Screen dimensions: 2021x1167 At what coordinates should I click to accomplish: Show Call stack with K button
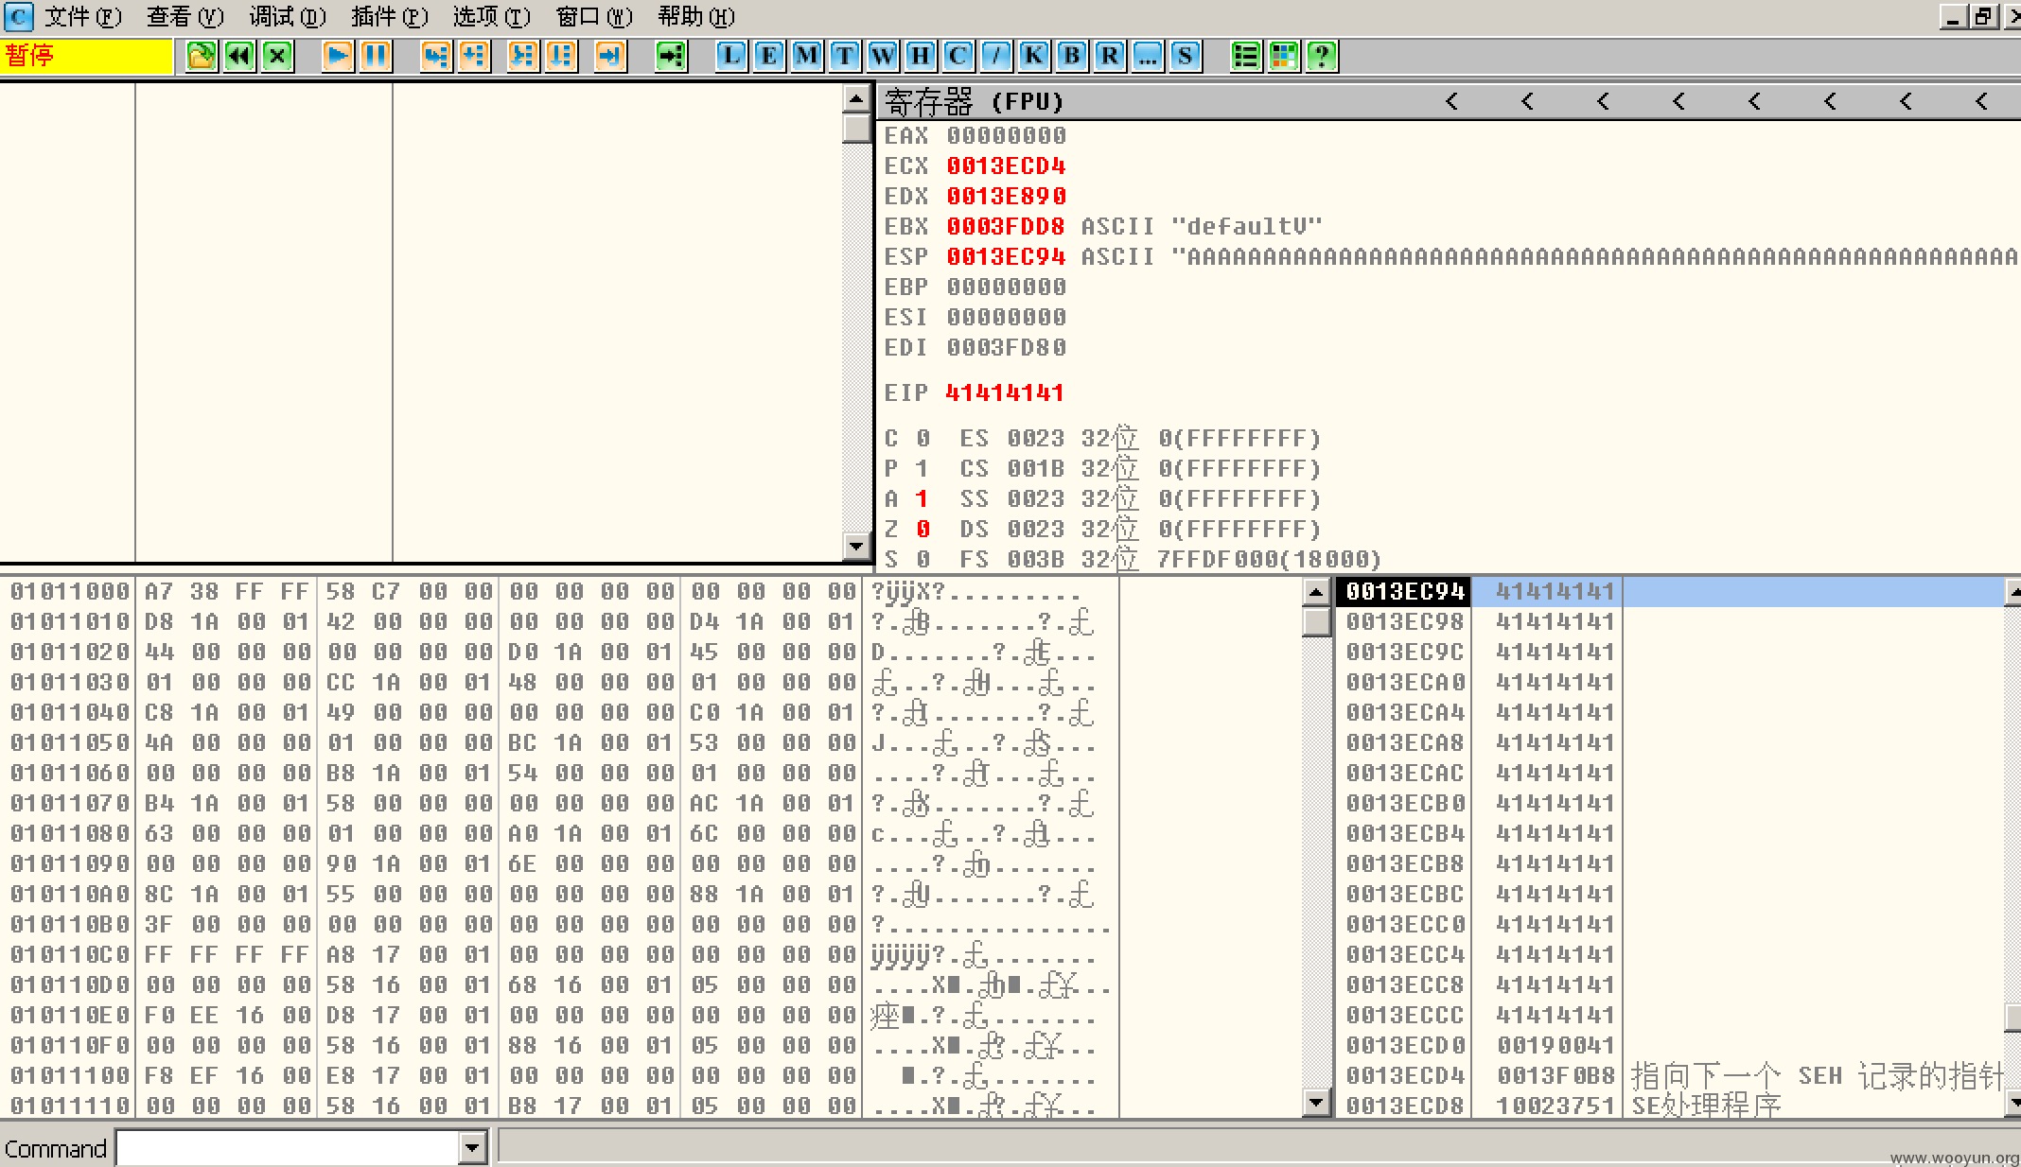[x=1034, y=56]
